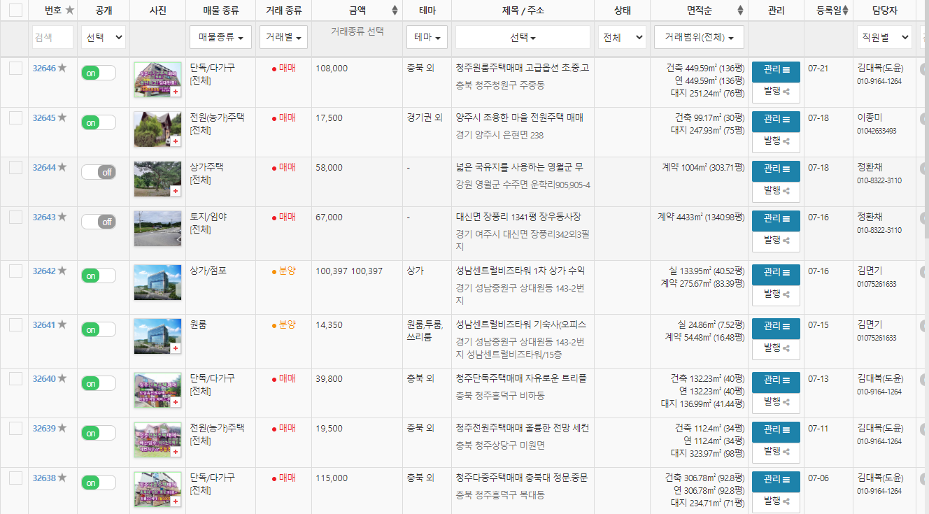Click the star icon in the 번호 column header

point(70,8)
